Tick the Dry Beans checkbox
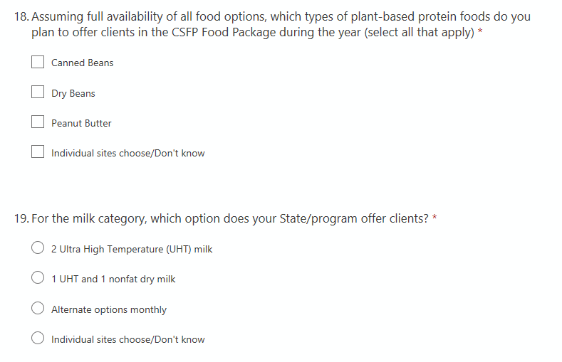This screenshot has width=562, height=362. [x=38, y=92]
